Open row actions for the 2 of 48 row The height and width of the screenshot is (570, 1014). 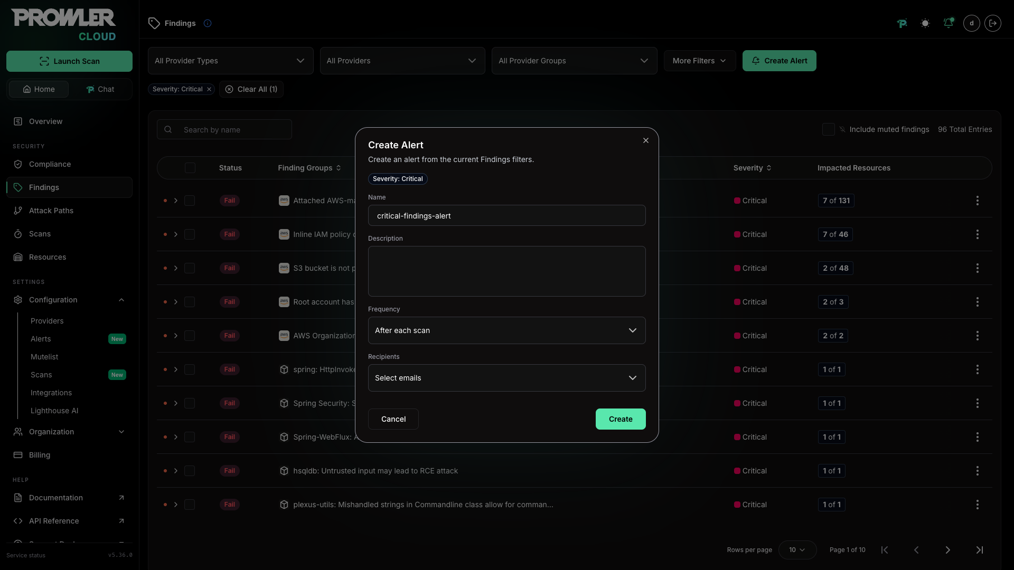[978, 268]
